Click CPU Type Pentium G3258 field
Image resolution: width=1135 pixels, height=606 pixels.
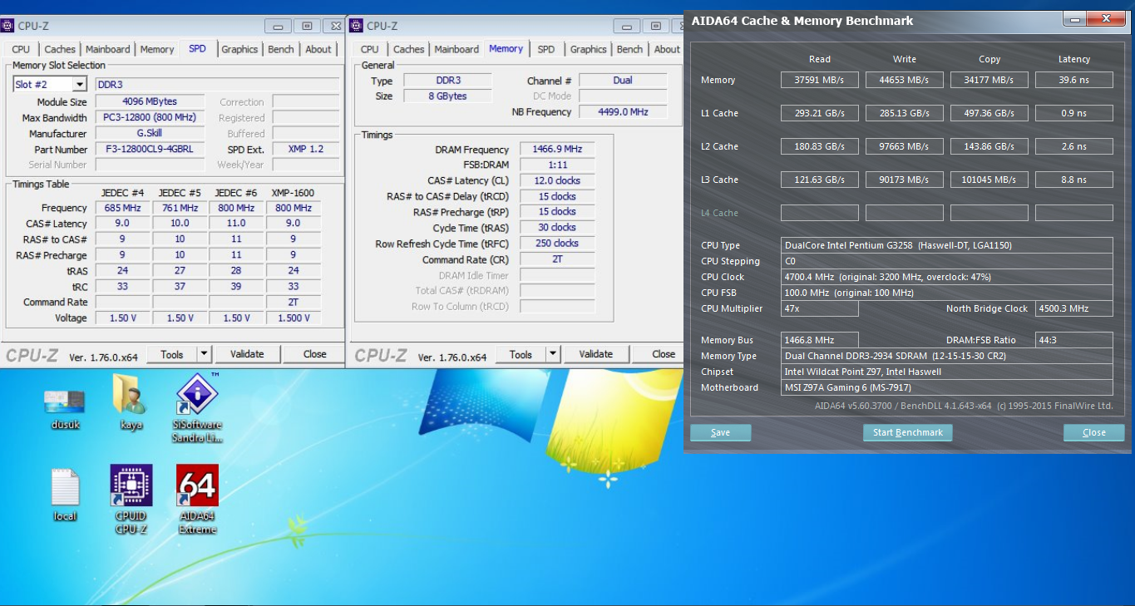click(x=948, y=245)
